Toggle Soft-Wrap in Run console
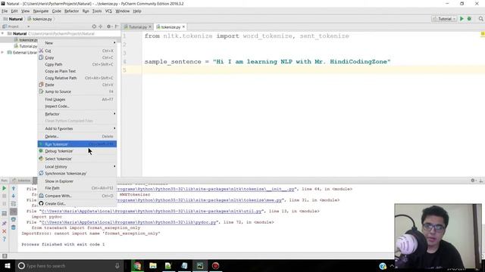The image size is (485, 272). point(14,203)
